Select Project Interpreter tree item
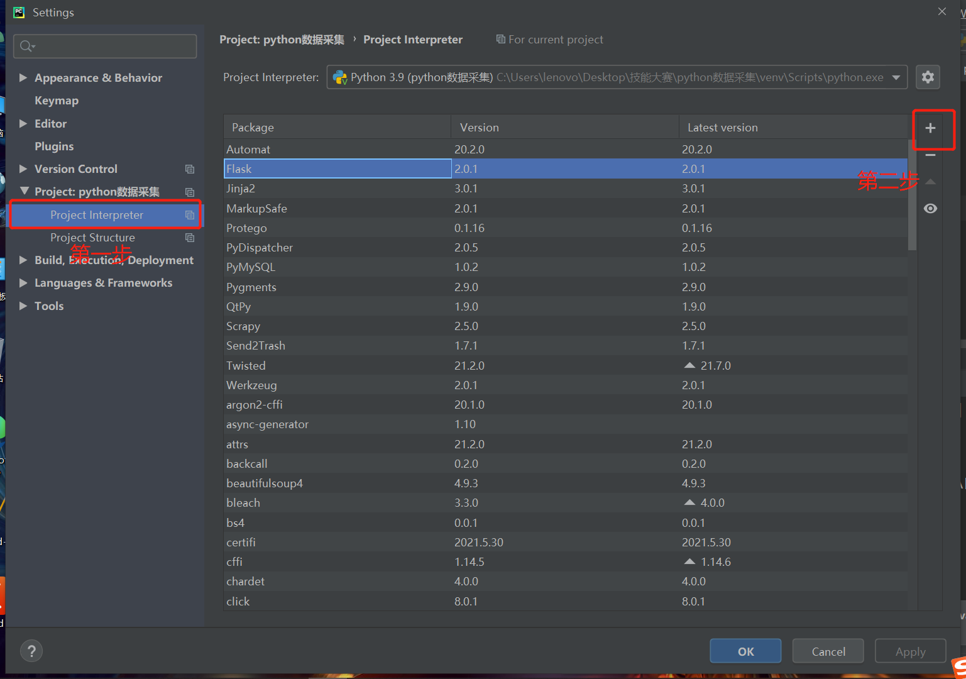Viewport: 966px width, 679px height. 106,215
